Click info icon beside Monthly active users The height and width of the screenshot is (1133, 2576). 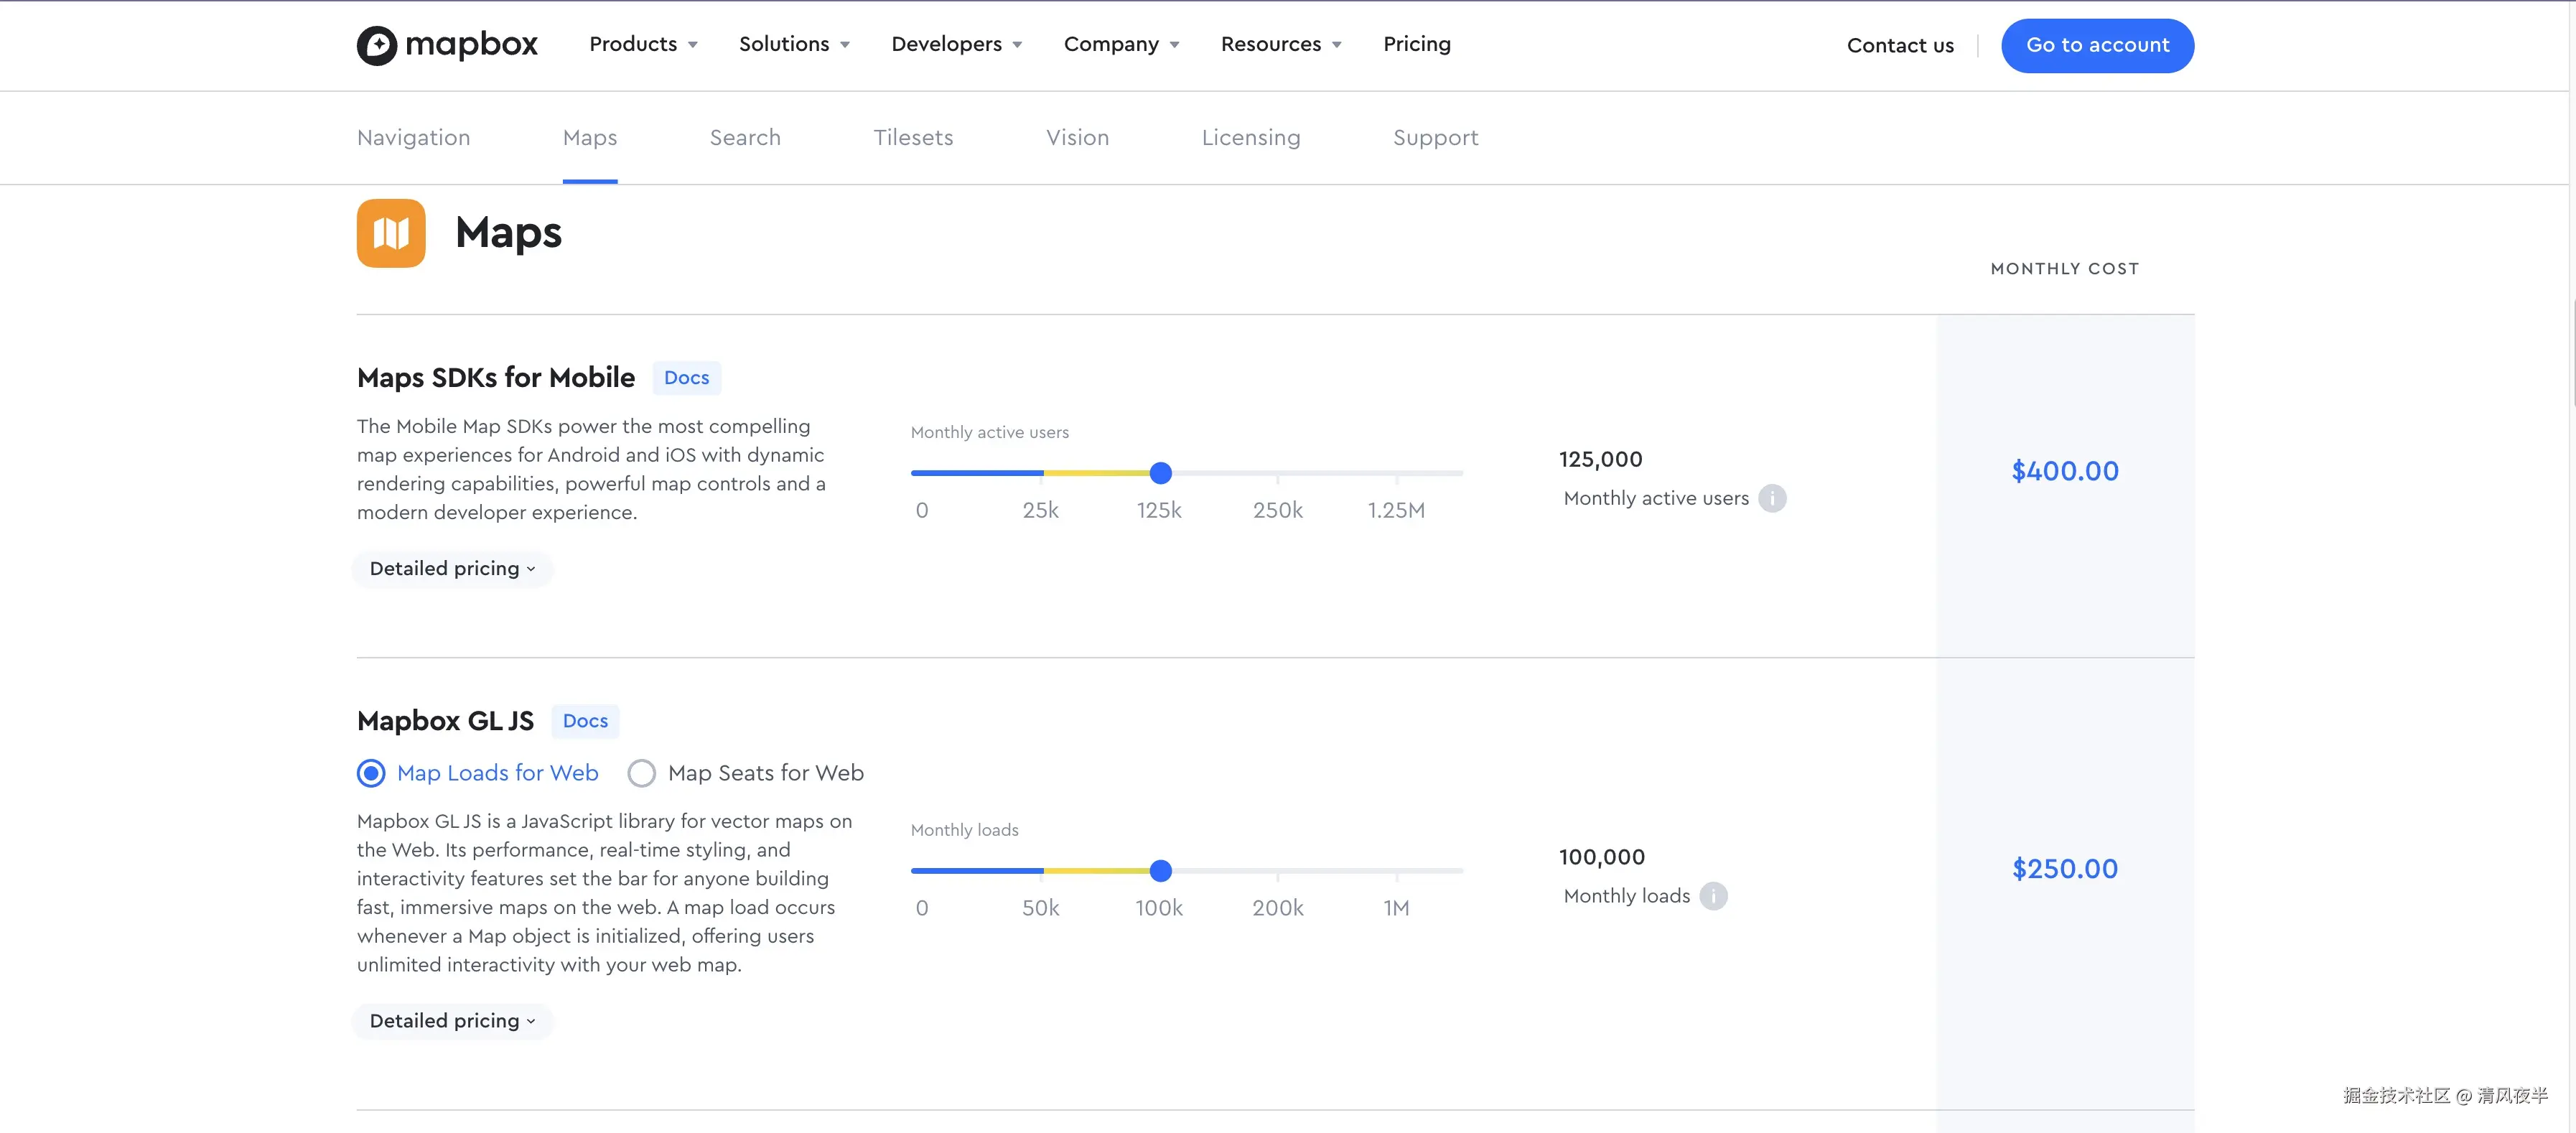click(x=1772, y=498)
